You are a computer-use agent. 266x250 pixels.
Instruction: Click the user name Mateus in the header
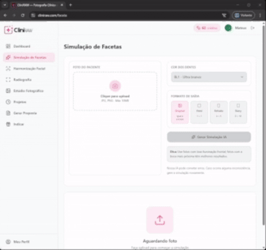pyautogui.click(x=241, y=28)
